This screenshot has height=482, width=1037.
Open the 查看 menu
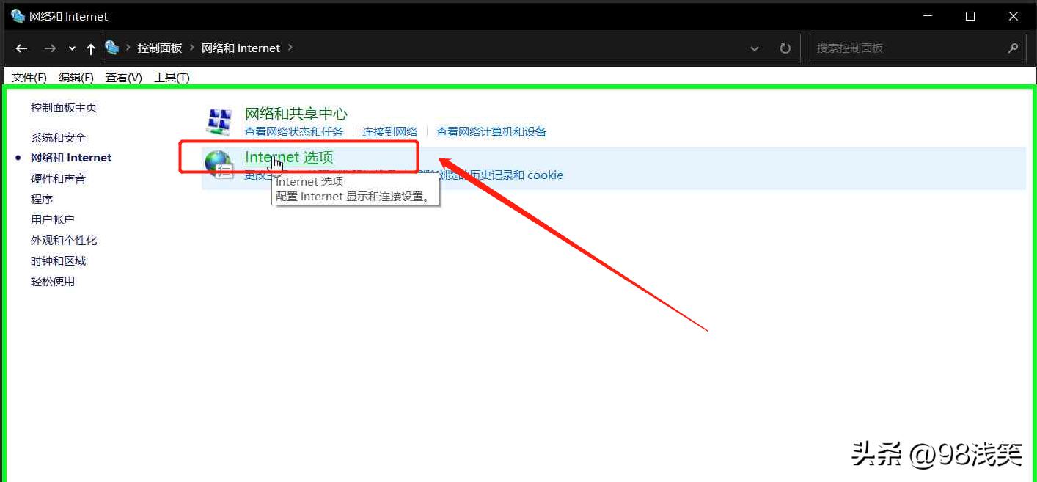pos(123,77)
